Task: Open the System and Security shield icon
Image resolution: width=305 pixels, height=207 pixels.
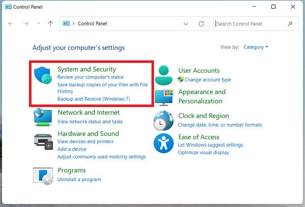Action: (44, 75)
